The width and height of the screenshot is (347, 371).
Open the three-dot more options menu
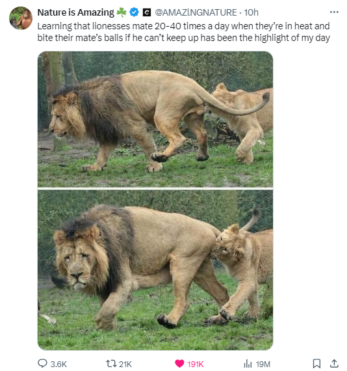coord(334,12)
